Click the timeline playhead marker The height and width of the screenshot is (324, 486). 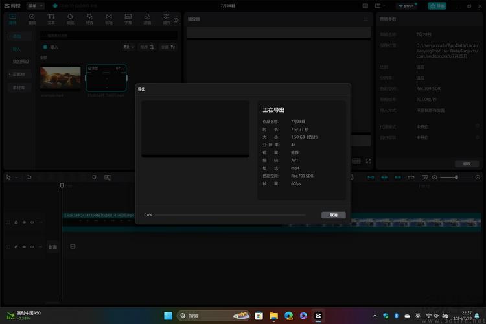[x=62, y=185]
